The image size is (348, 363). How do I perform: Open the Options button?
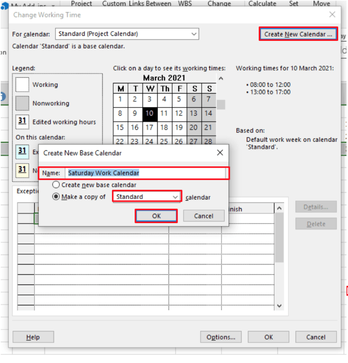click(221, 337)
